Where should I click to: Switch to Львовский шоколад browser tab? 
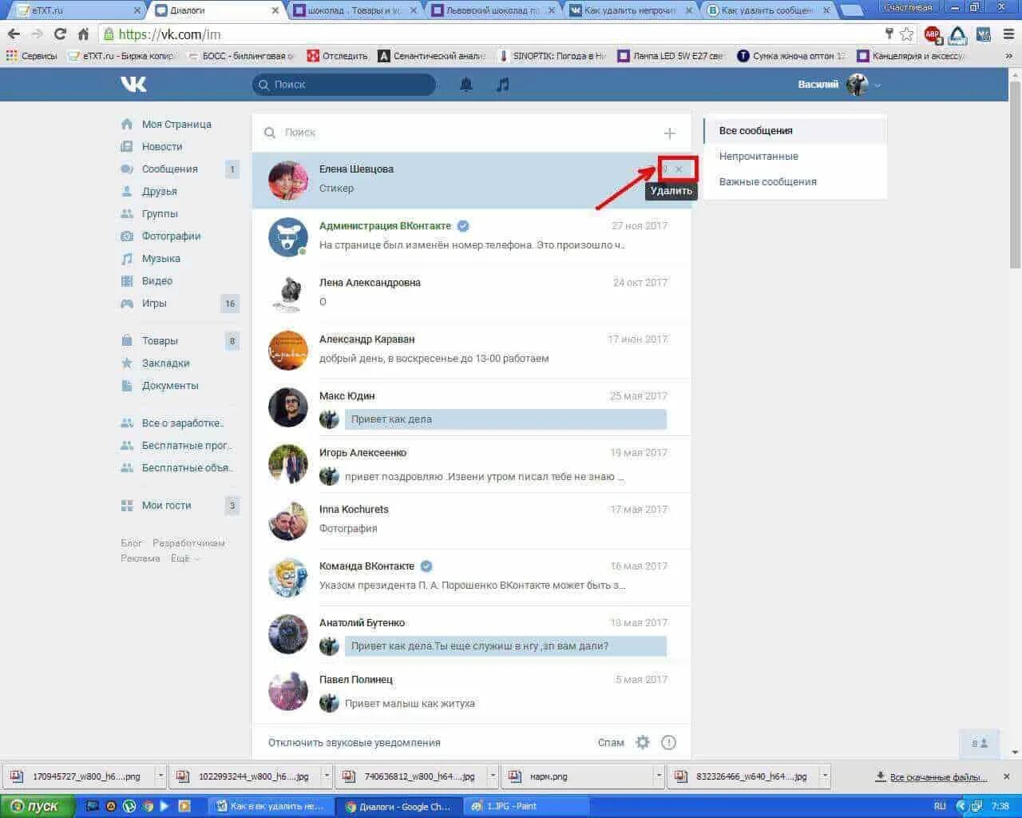click(491, 10)
